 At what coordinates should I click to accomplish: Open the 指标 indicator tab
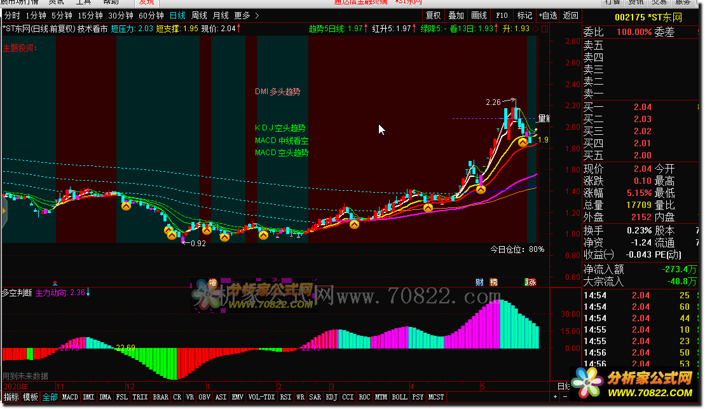coord(11,397)
